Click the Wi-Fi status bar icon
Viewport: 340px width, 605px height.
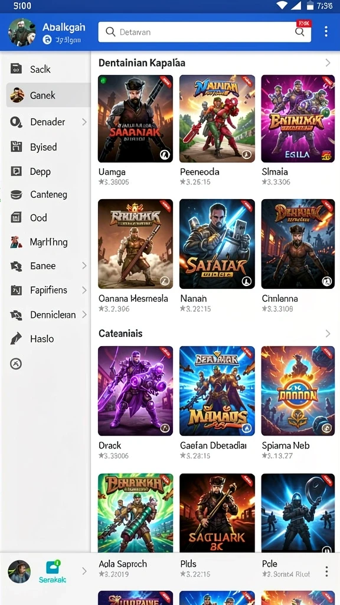282,5
